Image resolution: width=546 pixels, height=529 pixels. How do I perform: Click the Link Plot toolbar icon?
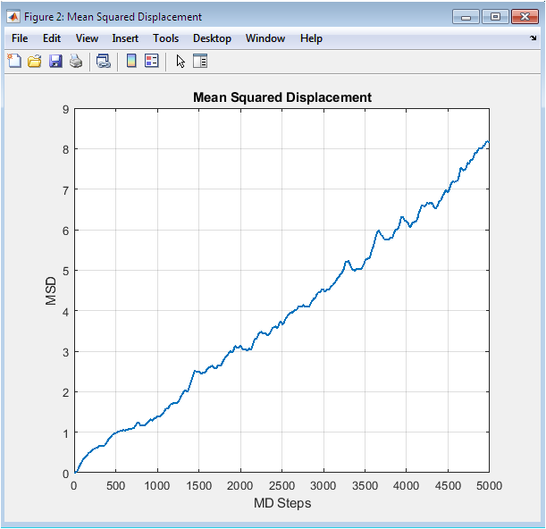tap(104, 62)
